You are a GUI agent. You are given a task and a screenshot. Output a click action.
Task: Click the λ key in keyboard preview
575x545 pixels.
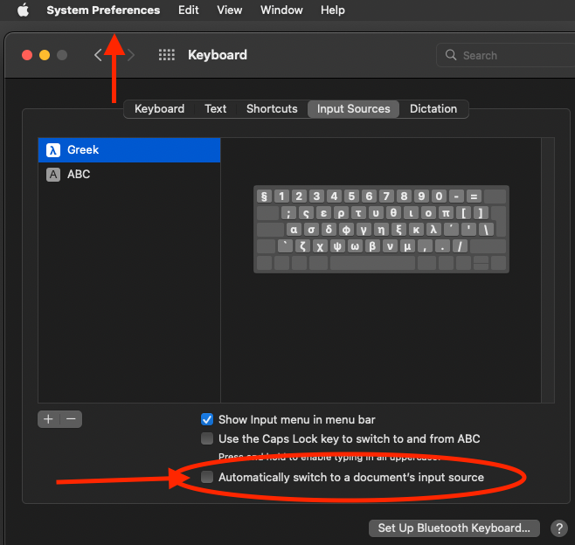coord(433,230)
